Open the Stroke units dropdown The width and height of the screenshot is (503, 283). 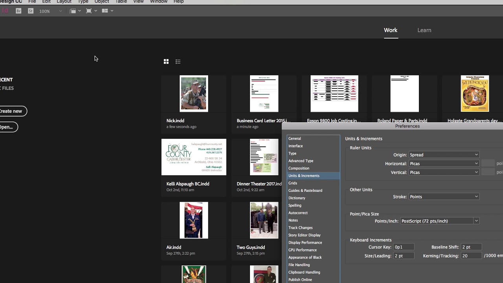coord(444,197)
